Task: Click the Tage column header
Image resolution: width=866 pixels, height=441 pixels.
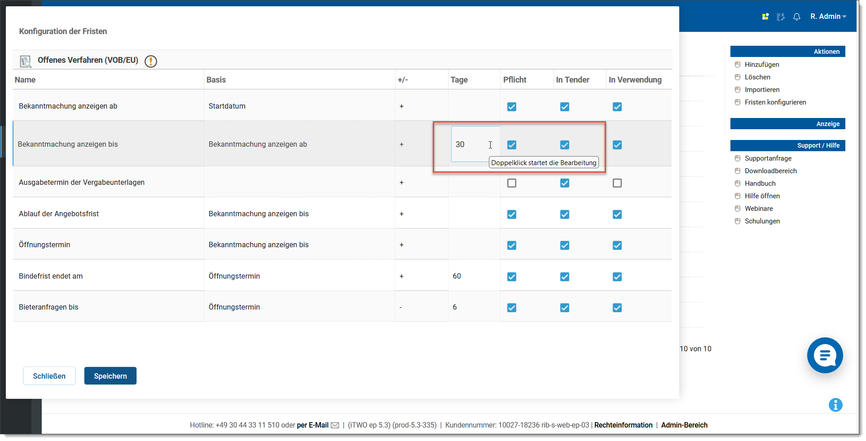Action: click(459, 80)
